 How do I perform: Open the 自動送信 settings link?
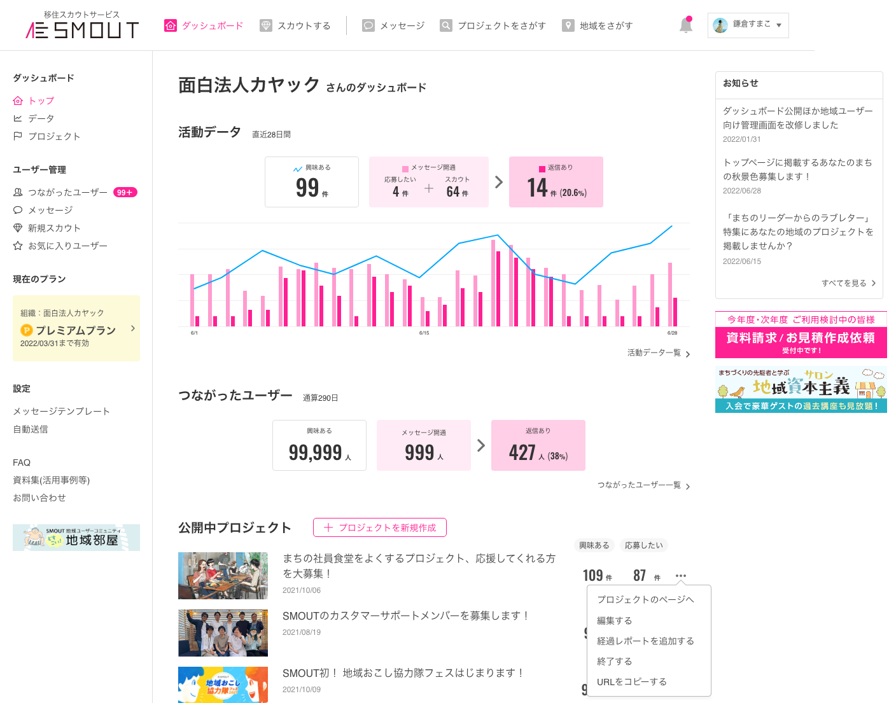pyautogui.click(x=31, y=429)
